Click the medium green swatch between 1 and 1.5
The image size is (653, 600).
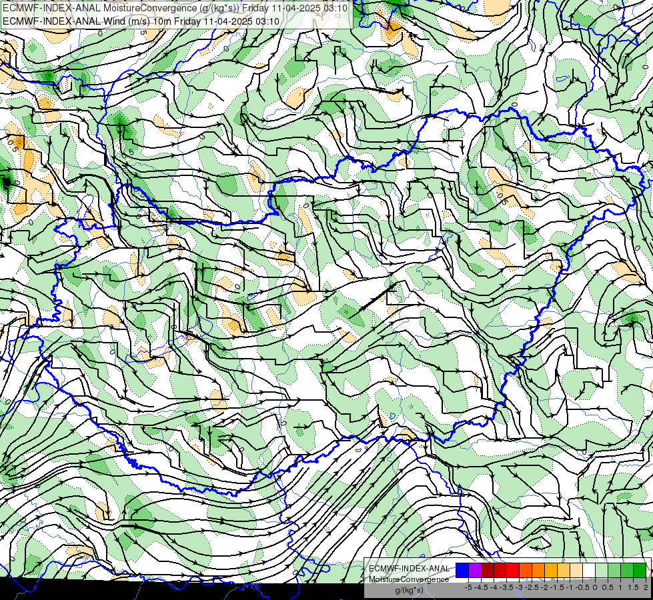pos(627,570)
